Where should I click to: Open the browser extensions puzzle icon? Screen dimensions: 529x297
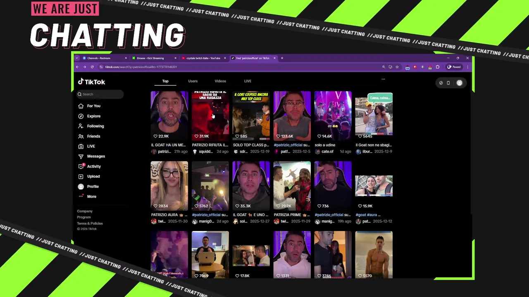coord(438,67)
